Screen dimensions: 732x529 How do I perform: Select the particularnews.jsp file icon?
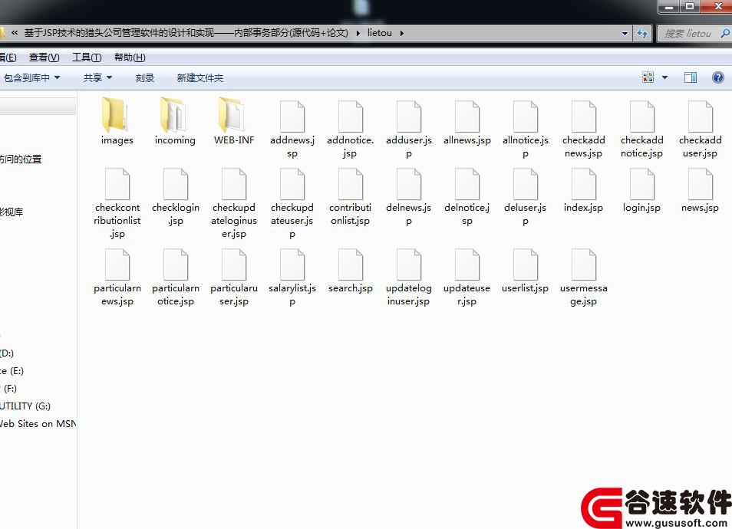click(x=117, y=264)
